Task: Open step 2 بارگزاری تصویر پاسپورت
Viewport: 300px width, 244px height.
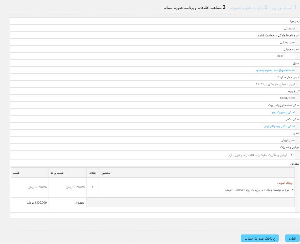Action: (248, 7)
